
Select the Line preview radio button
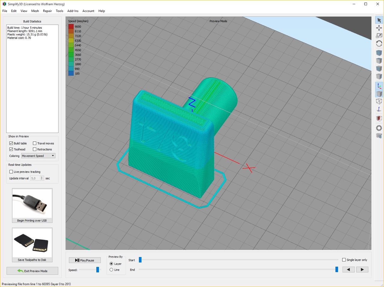111,270
